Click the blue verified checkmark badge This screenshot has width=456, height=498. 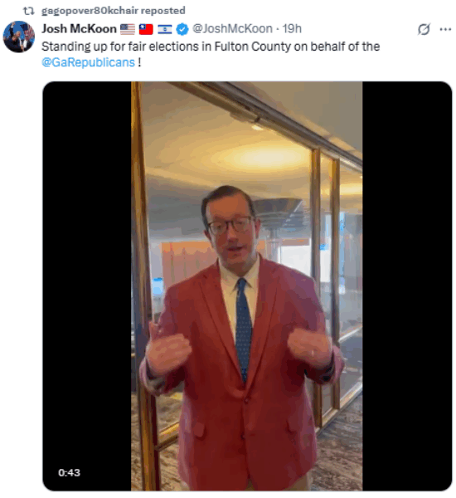pos(182,29)
